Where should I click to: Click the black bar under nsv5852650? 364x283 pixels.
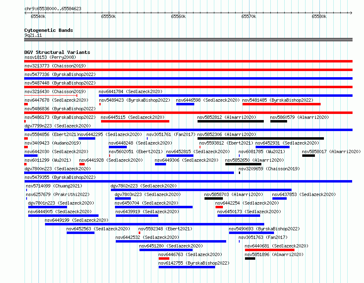pyautogui.click(x=243, y=164)
